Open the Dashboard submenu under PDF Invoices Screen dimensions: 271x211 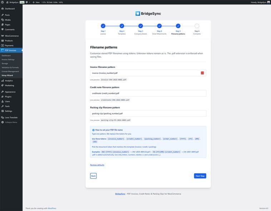6,56
